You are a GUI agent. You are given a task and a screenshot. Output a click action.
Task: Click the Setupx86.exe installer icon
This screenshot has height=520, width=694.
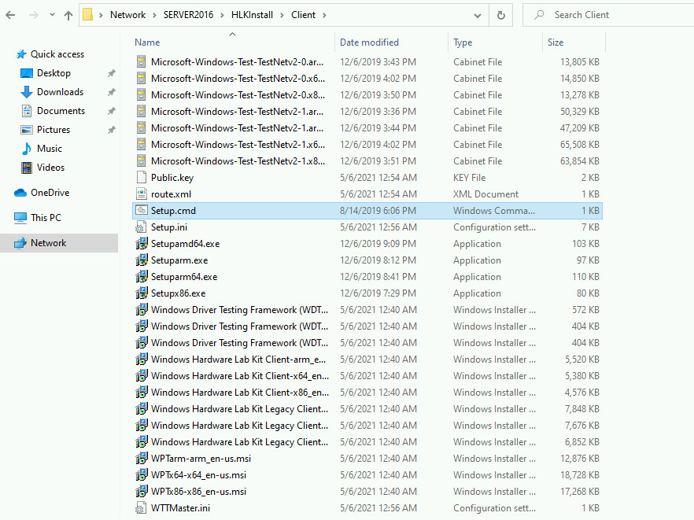coord(141,293)
